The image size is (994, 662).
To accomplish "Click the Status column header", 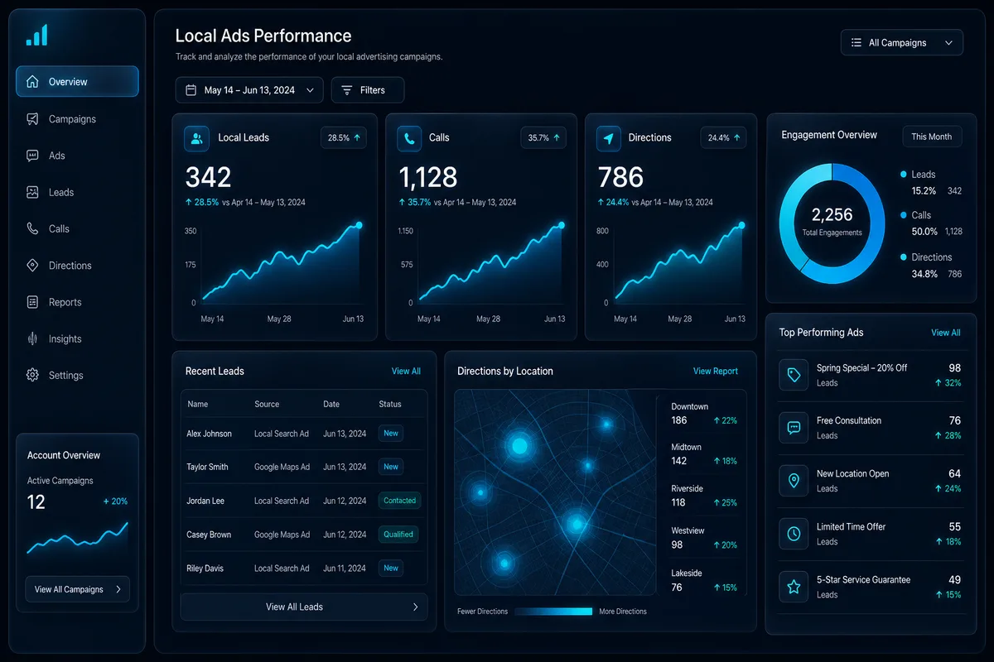I will pos(390,405).
